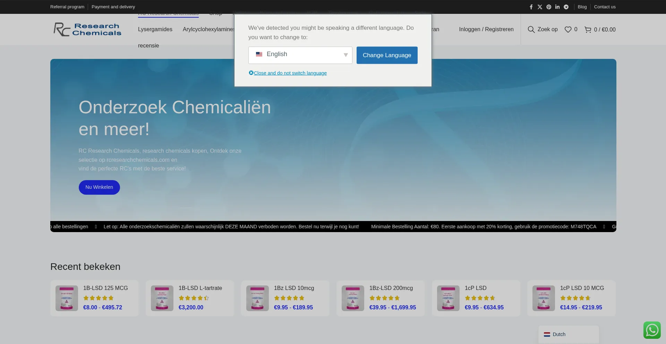Click the Zoek op search text
Image resolution: width=666 pixels, height=344 pixels.
(548, 29)
